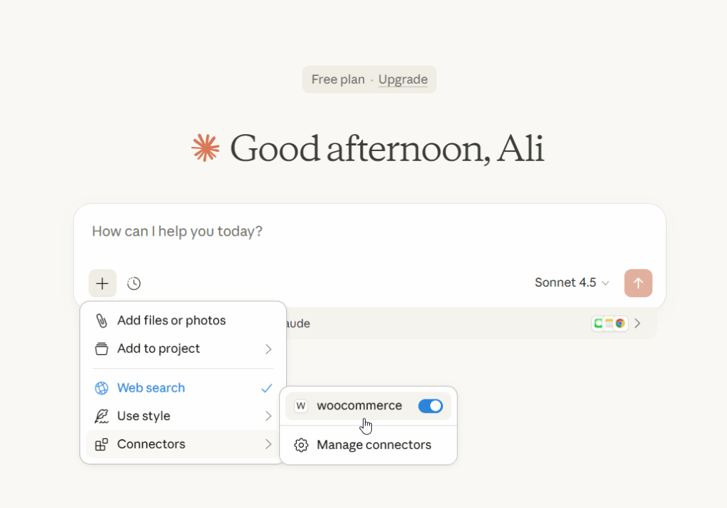Expand the Use style submenu arrow

pos(268,416)
